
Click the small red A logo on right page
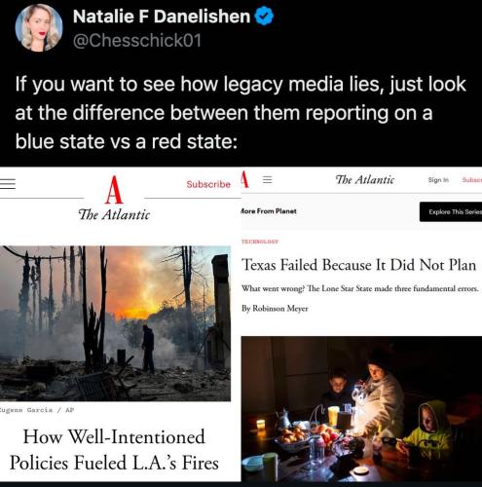click(244, 179)
